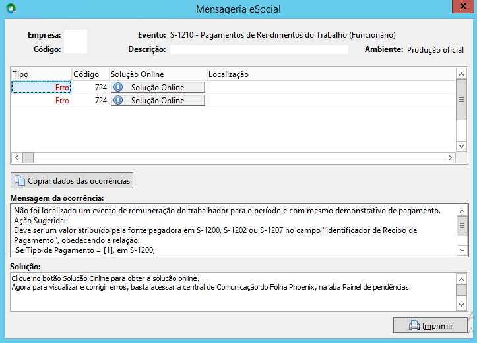Click the copy pages icon beside Copiar dados

pos(20,180)
